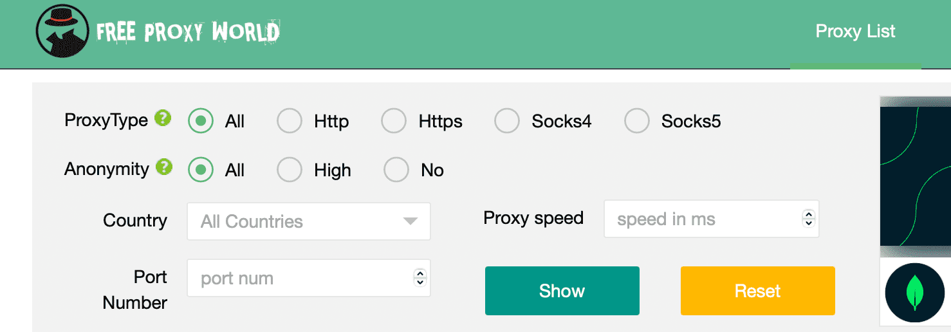Click the ProxyType help question mark icon
951x332 pixels.
(x=165, y=118)
